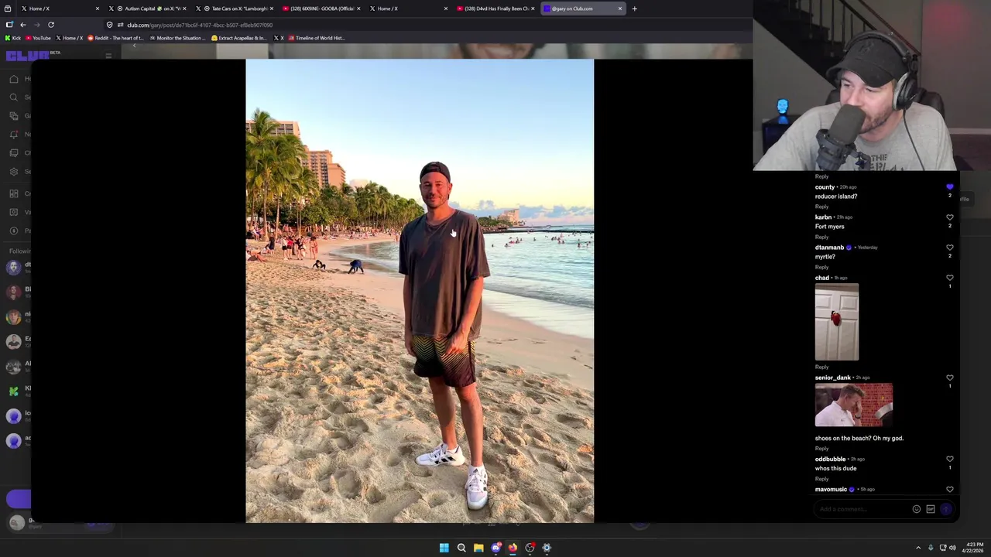Open the green X-shaped avatar in Following list

tap(13, 391)
